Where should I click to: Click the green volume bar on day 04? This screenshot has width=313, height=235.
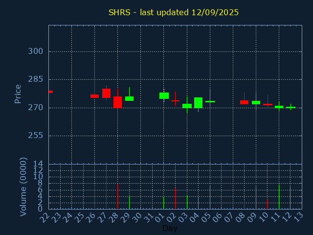tap(198, 203)
